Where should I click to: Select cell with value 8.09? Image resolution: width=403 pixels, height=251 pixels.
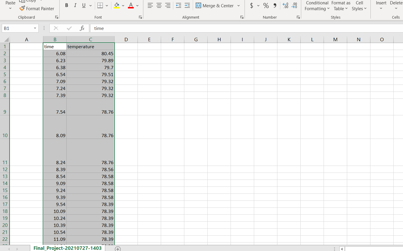click(55, 127)
